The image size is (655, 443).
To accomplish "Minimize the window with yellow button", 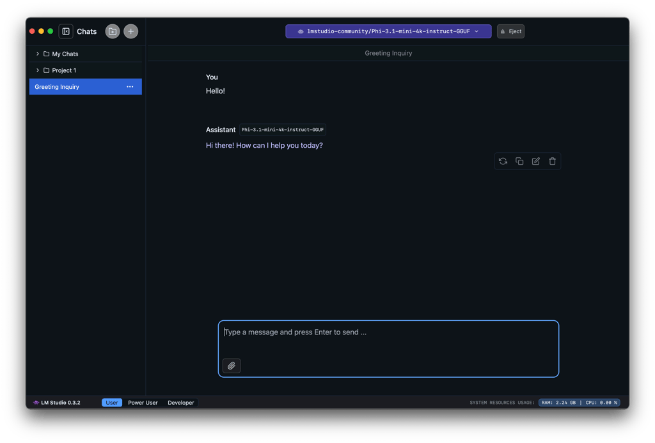I will [x=42, y=31].
